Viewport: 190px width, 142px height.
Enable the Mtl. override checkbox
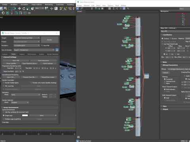[4, 86]
